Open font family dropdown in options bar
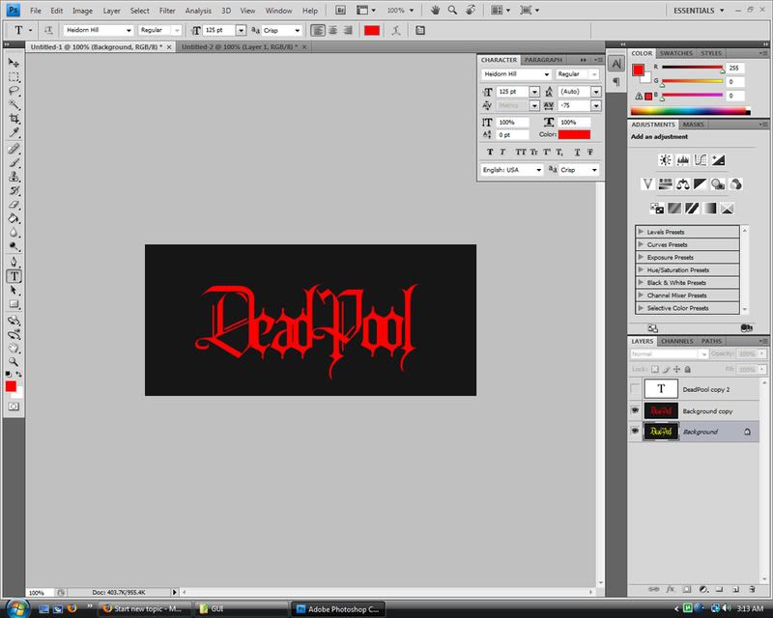 tap(129, 31)
